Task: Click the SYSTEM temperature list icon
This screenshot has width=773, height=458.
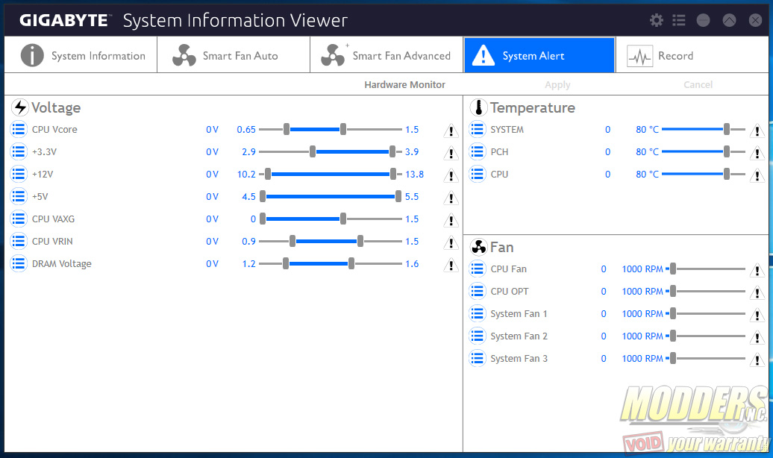Action: 478,130
